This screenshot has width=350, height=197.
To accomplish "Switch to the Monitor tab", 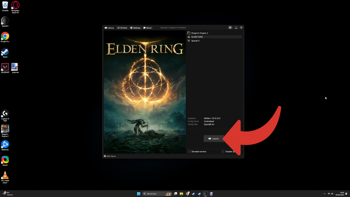I will point(122,28).
